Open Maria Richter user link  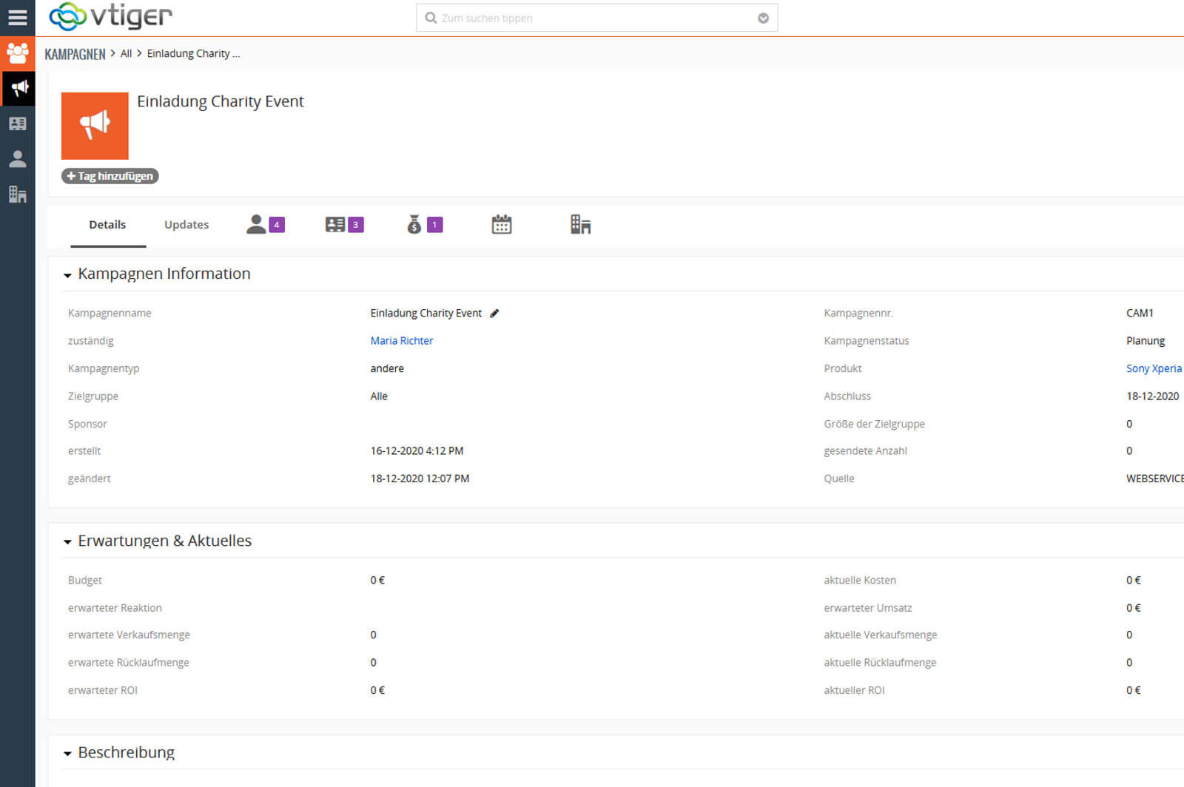pyautogui.click(x=401, y=341)
